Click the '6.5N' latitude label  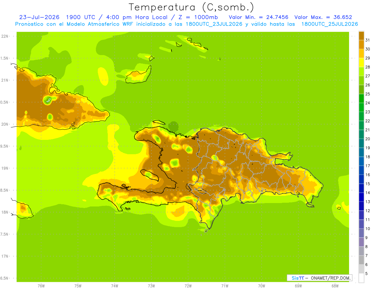click(5, 278)
